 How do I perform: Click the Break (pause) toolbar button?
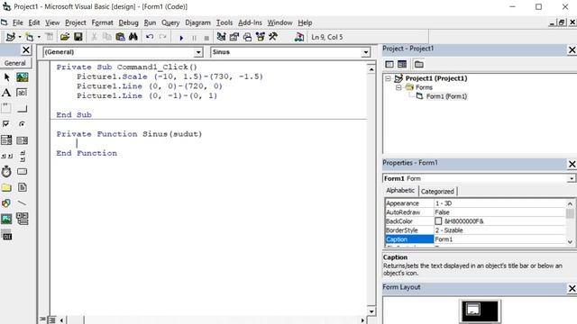coord(194,38)
